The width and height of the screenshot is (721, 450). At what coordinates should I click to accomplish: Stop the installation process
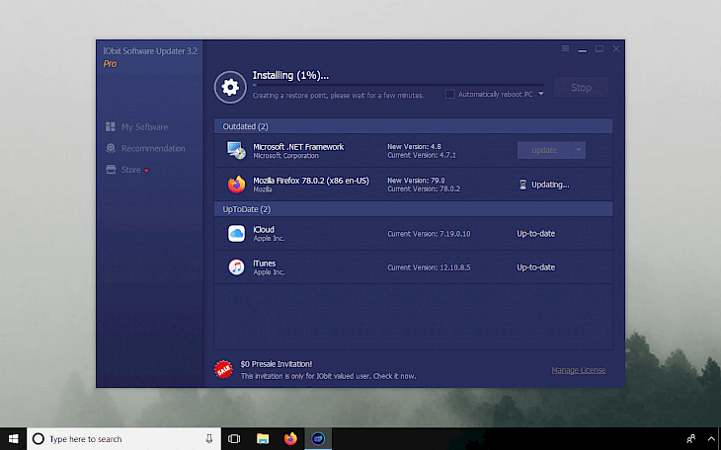tap(581, 87)
